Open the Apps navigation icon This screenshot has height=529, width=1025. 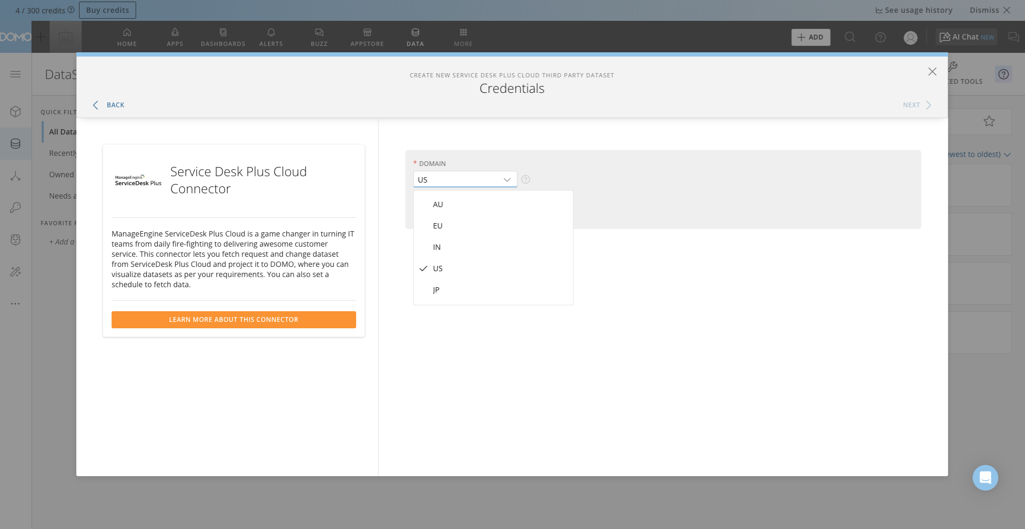tap(175, 37)
